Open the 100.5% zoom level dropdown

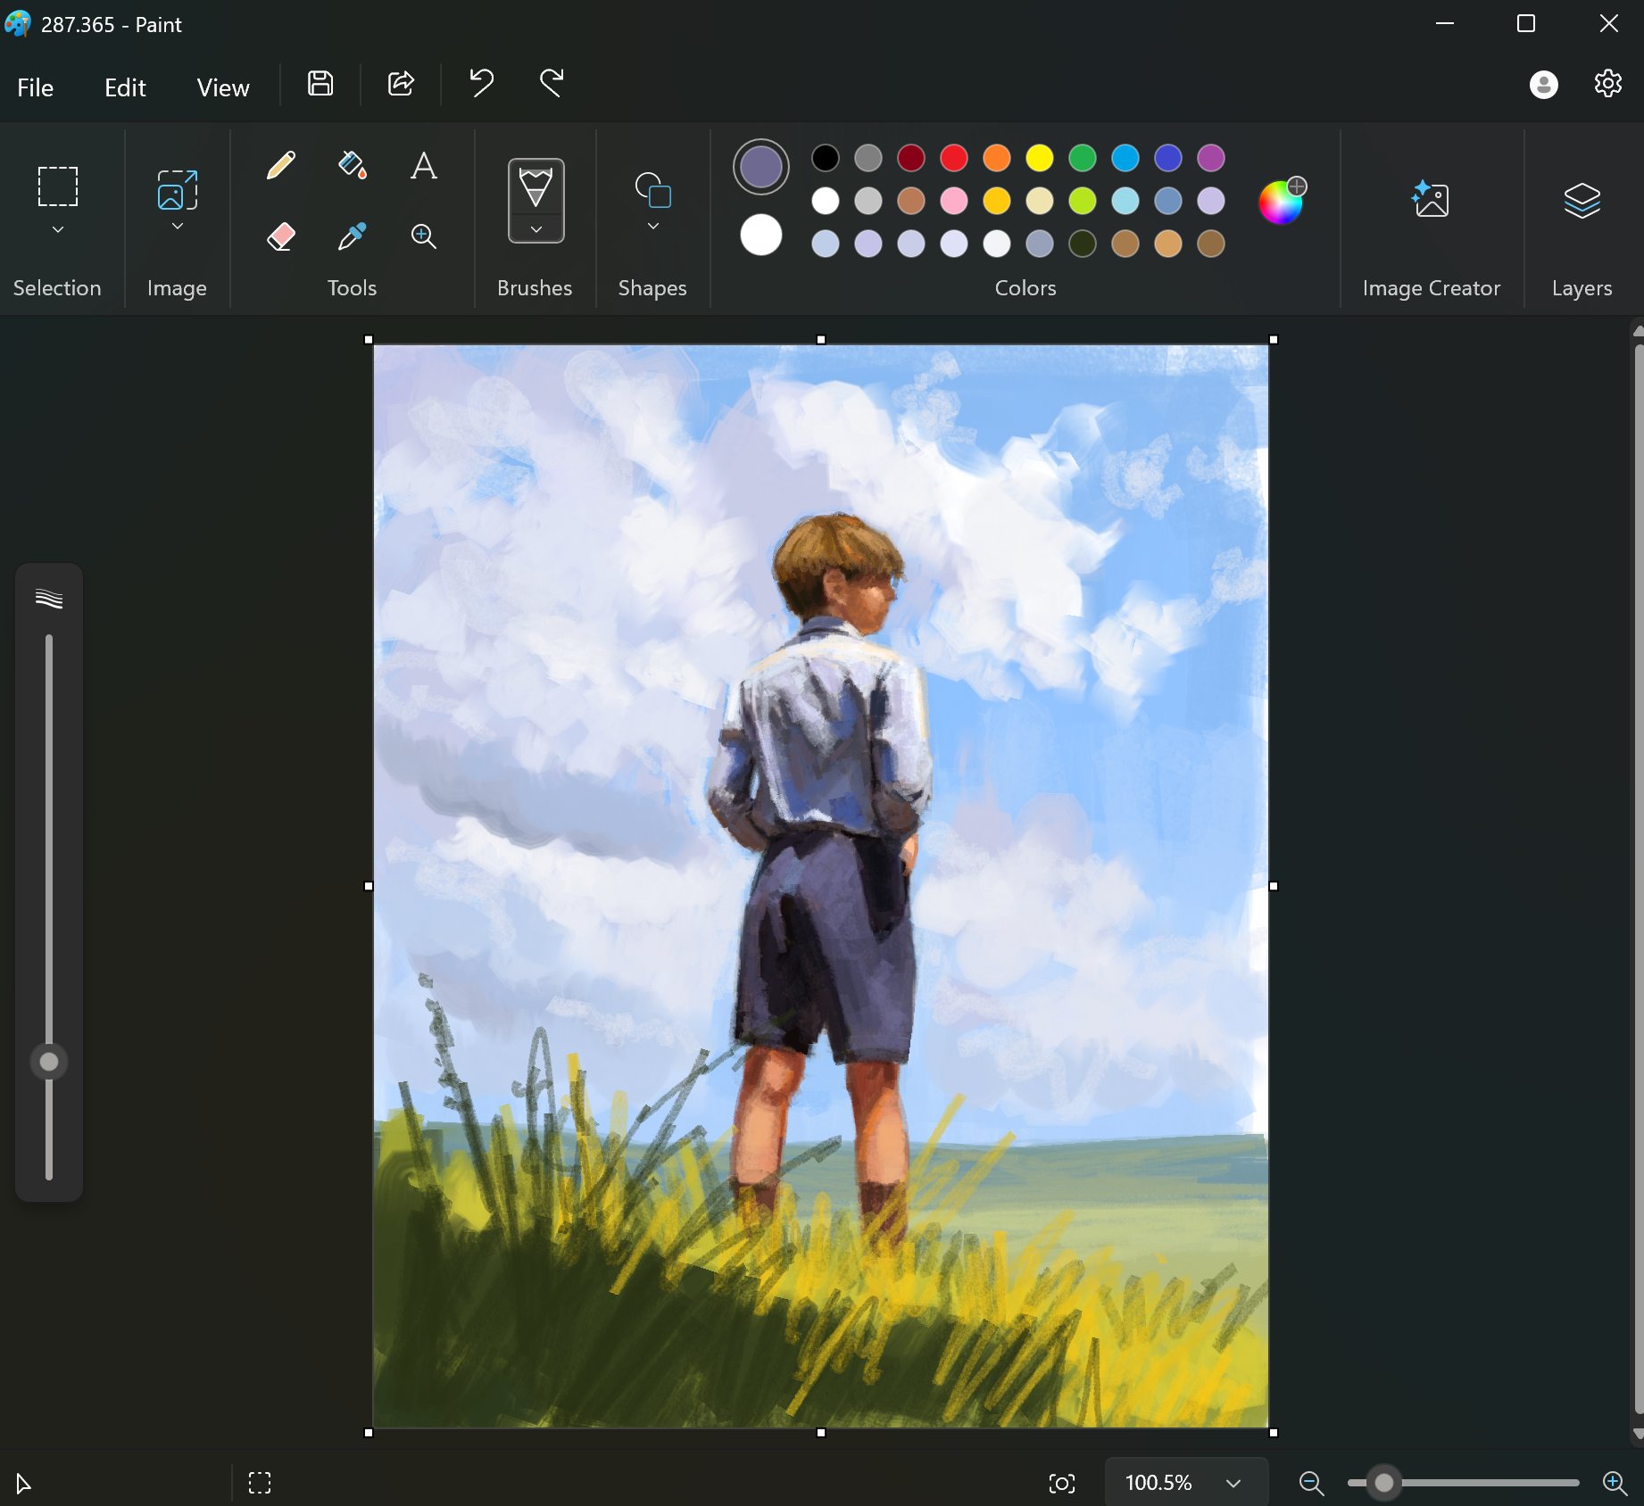click(1185, 1483)
